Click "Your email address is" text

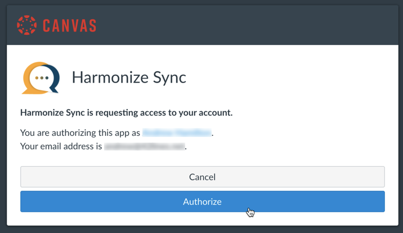pos(61,147)
